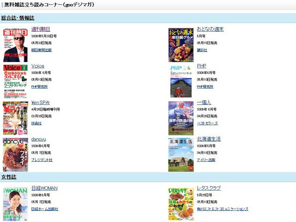Viewport: 296px width, 222px height.
Task: Follow the ¥en SPA! title link
Action: click(x=40, y=103)
